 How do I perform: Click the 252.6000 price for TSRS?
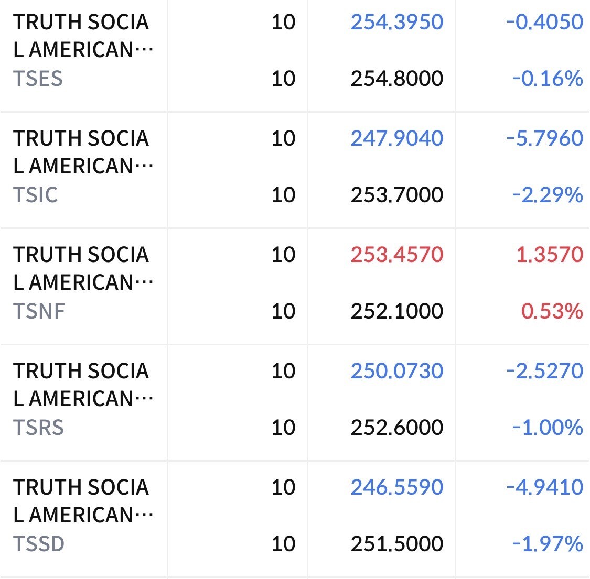(x=397, y=428)
